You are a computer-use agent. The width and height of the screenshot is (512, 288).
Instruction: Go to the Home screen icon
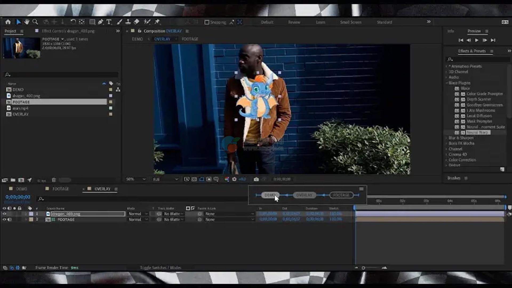coord(8,22)
